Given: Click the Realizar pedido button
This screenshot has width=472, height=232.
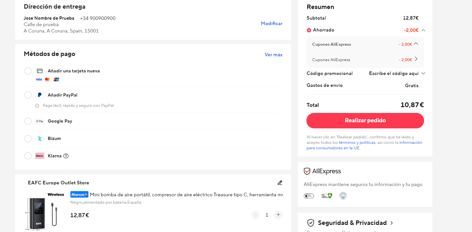Looking at the screenshot, I should (365, 121).
